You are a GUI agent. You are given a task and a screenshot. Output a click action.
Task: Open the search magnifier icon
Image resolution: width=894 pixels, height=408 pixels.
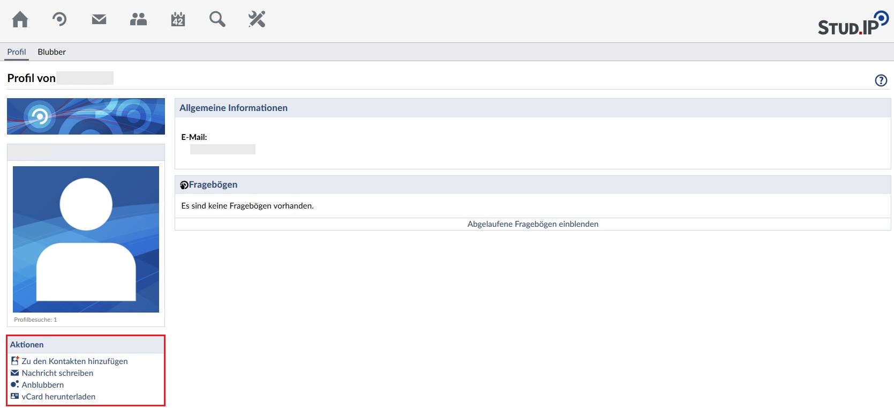click(x=217, y=20)
